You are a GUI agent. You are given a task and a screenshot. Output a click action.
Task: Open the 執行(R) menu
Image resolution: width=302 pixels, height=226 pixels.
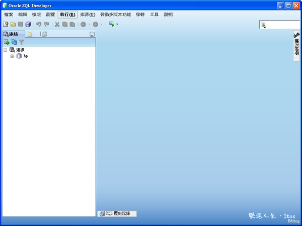tap(67, 15)
